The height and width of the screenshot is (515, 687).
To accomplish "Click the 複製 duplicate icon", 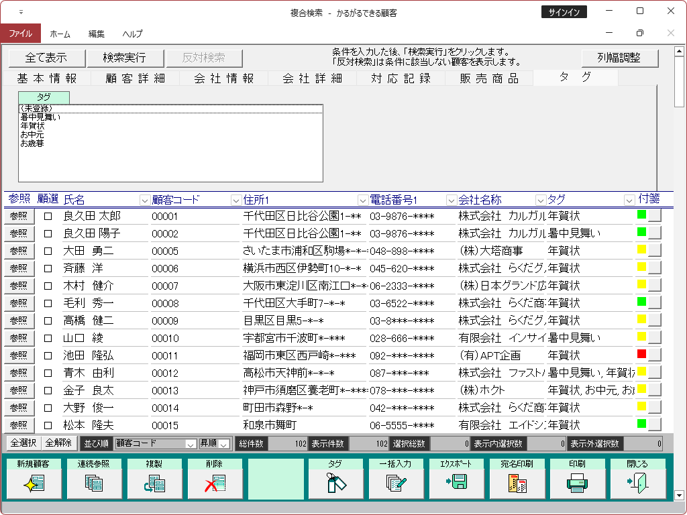I will coord(154,483).
